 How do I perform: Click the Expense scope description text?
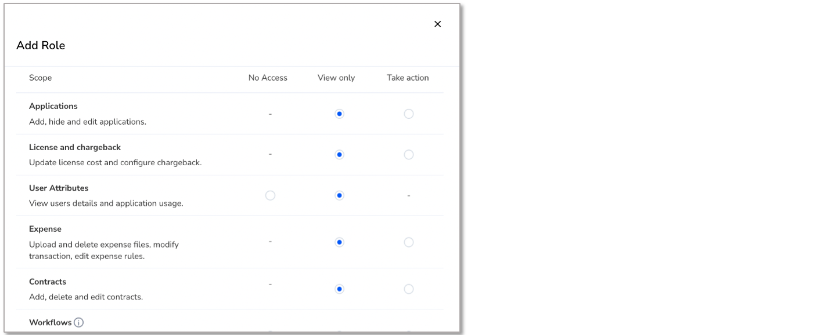pos(104,250)
